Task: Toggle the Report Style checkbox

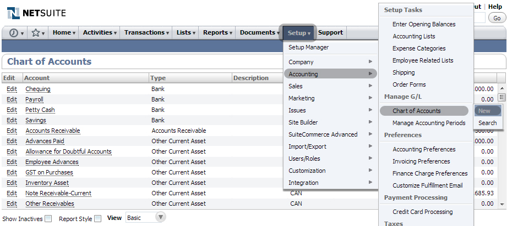Action: (x=97, y=219)
